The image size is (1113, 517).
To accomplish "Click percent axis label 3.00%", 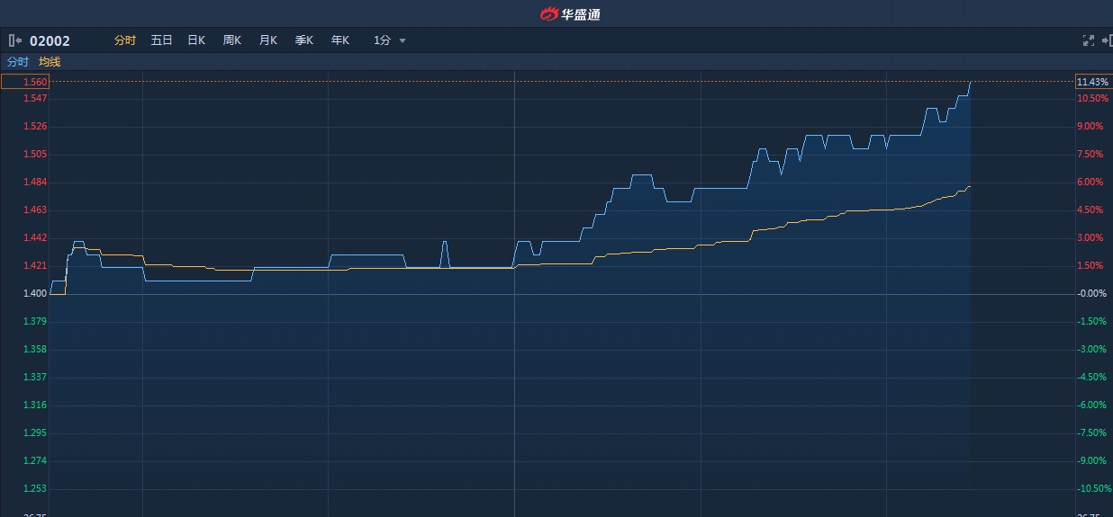I will click(1090, 237).
